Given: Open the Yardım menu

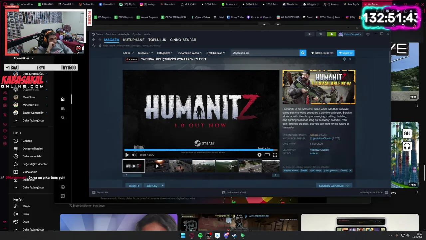Looking at the screenshot, I should coord(147,34).
